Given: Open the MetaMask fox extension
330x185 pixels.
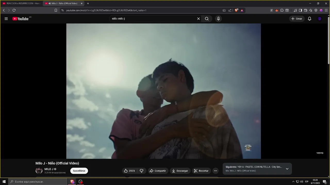Looking at the screenshot, I should (x=277, y=10).
